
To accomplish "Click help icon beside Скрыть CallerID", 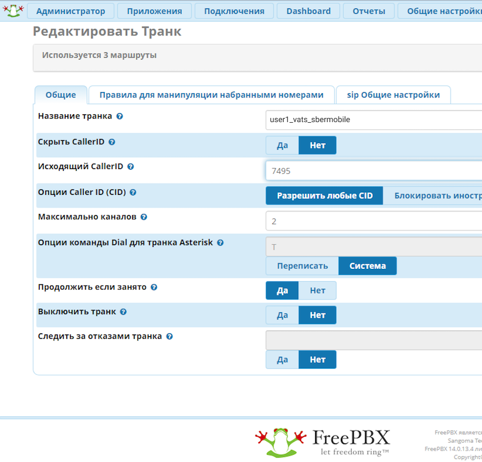I will tap(111, 142).
